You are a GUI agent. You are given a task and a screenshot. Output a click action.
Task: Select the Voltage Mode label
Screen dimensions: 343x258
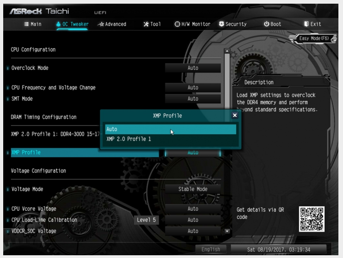coord(27,189)
